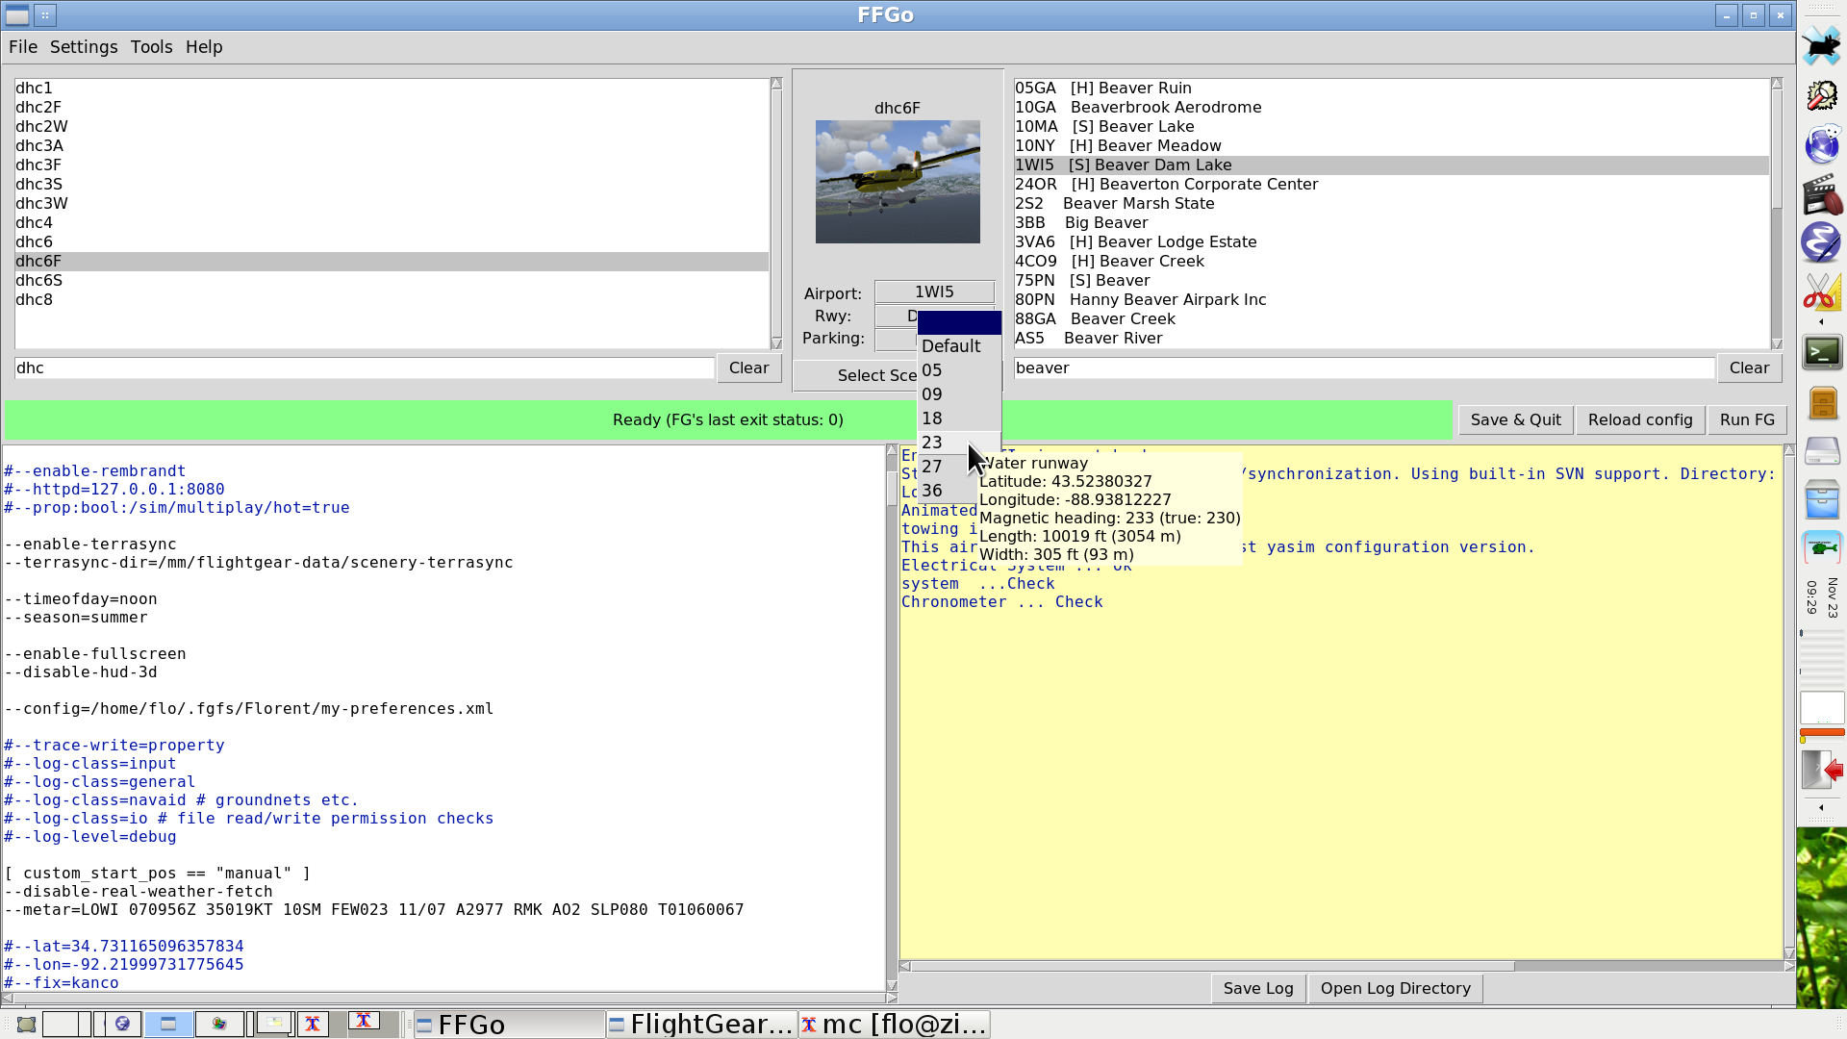
Task: Click the Select Scenery button
Action: click(856, 375)
